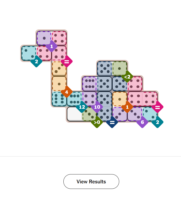Select the orange 4 constraint badge
Screen dimensions: 181x212
[x=67, y=92]
